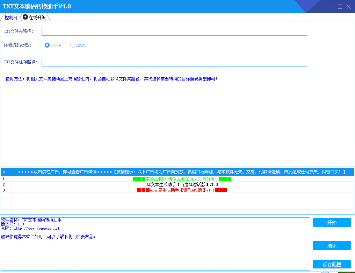Click the 结束 button

(332, 246)
